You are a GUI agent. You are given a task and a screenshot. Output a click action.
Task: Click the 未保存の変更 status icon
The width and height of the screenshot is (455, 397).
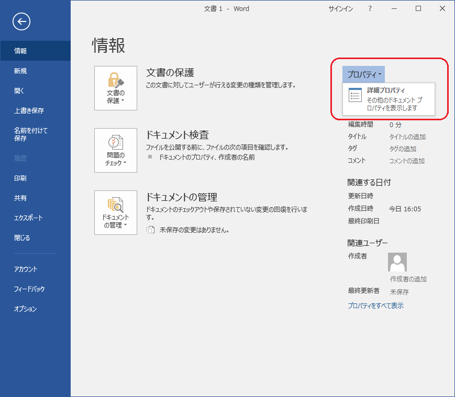click(x=151, y=229)
